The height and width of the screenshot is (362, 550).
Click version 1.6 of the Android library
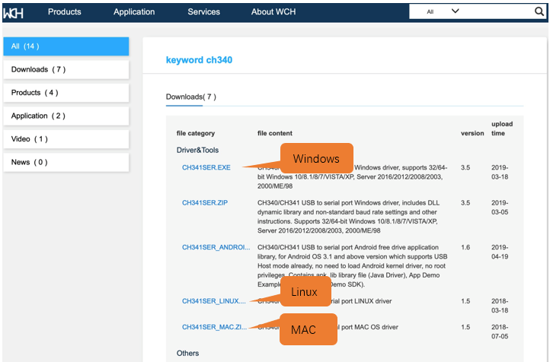[x=465, y=247]
